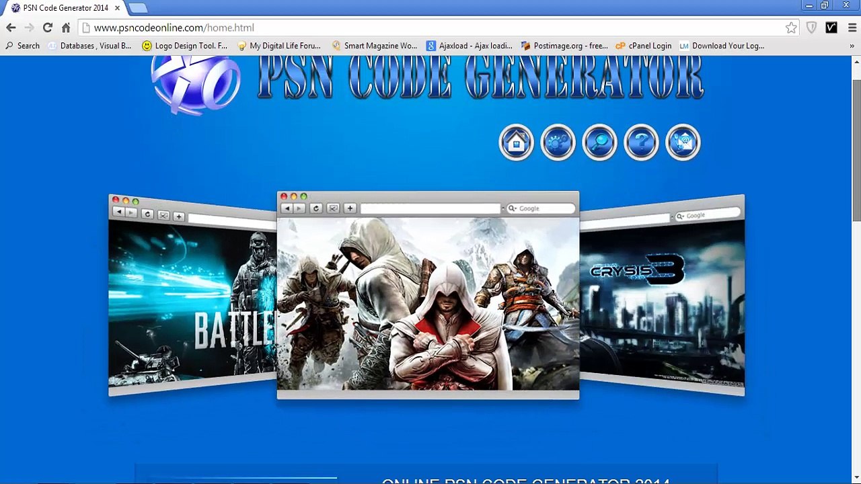The width and height of the screenshot is (861, 484).
Task: Click the browser forward arrow
Action: tap(29, 28)
